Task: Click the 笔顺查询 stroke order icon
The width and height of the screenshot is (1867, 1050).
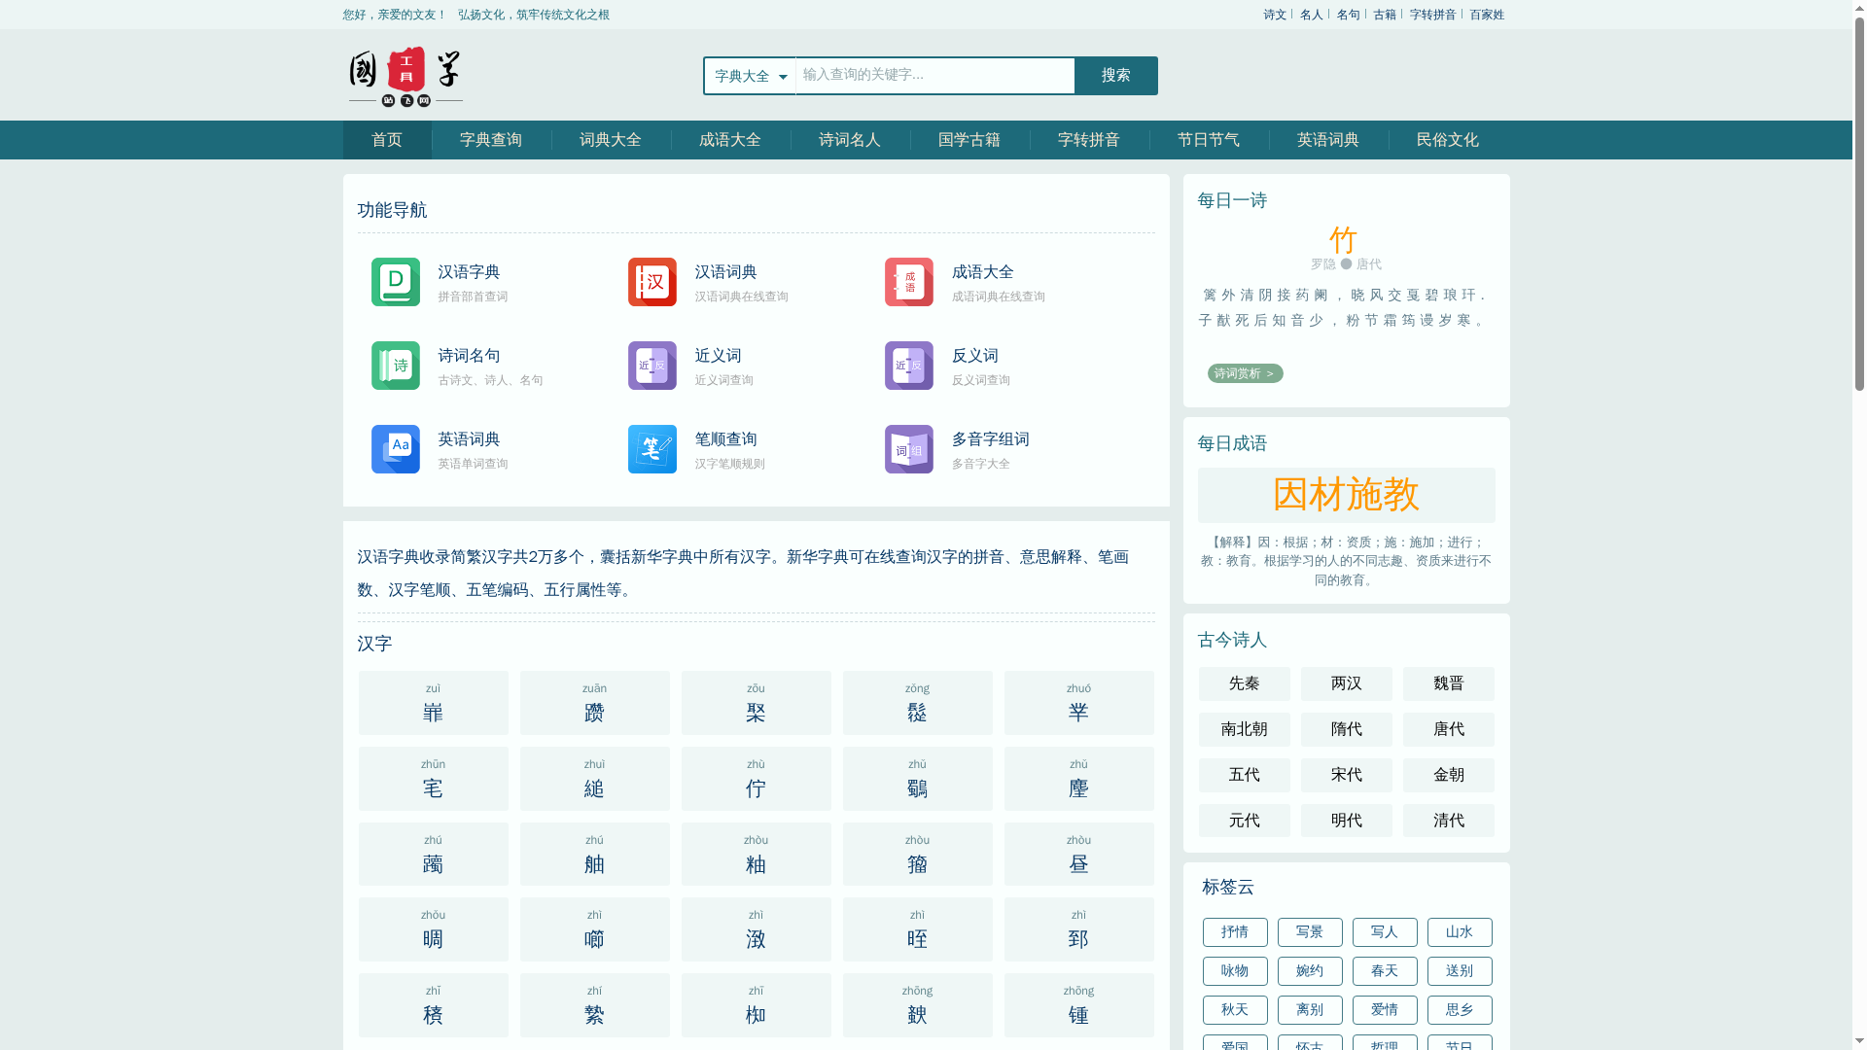Action: pos(652,449)
